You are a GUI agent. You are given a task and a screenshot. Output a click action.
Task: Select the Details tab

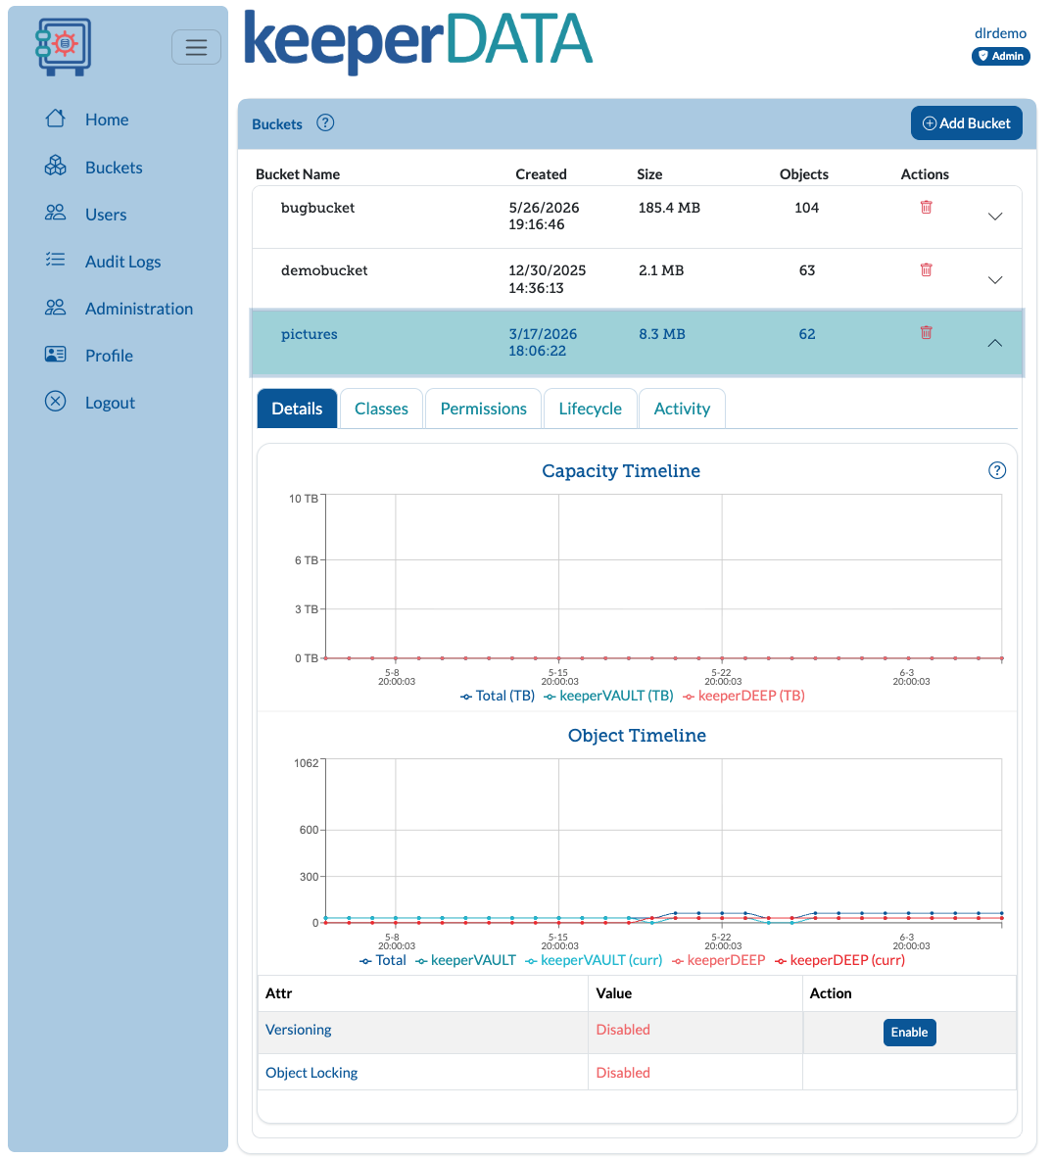pyautogui.click(x=297, y=409)
